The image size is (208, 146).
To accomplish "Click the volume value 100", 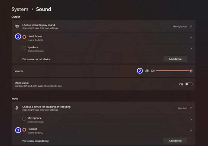I will [x=152, y=71].
